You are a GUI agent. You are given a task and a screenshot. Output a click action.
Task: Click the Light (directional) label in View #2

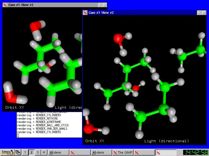point(167,141)
